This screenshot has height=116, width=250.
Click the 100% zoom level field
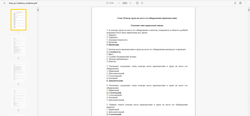125,3
